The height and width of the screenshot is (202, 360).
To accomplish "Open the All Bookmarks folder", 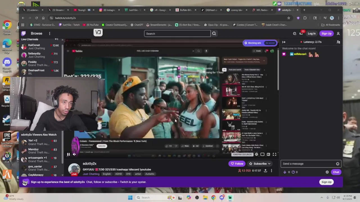I will (x=331, y=25).
